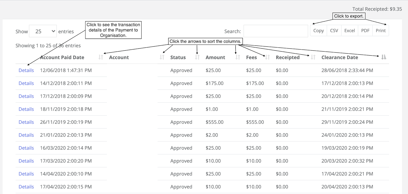Viewport: 408px width, 194px height.
Task: Open the Show entries count dropdown
Action: click(x=43, y=31)
